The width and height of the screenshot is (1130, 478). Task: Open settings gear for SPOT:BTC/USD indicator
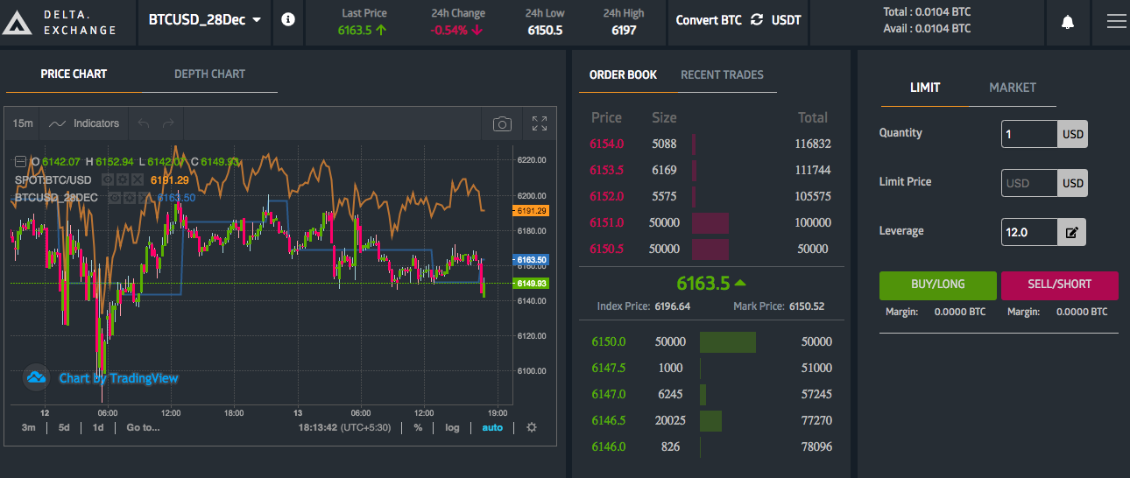(x=123, y=179)
